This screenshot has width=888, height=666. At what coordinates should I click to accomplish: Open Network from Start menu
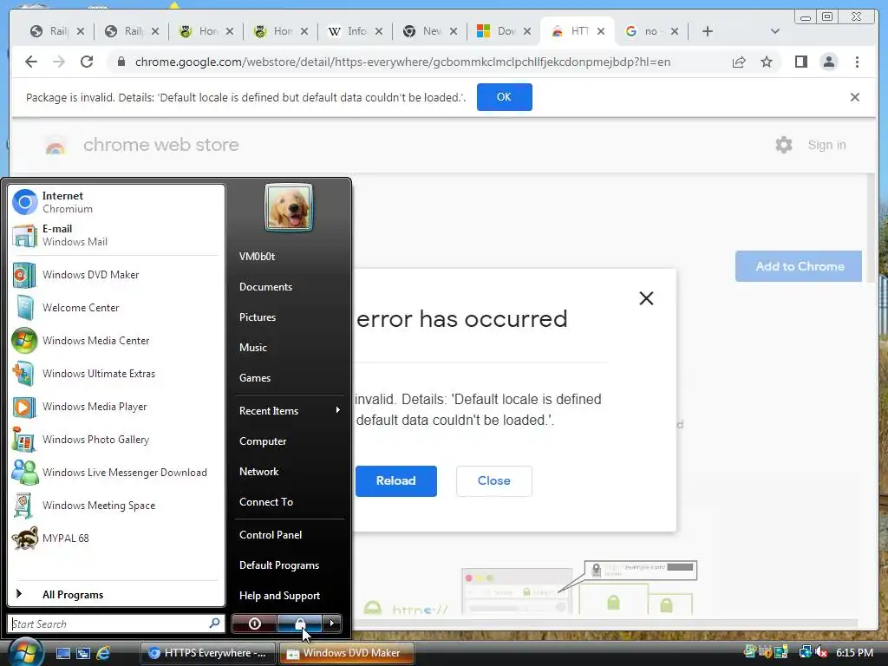click(x=258, y=471)
